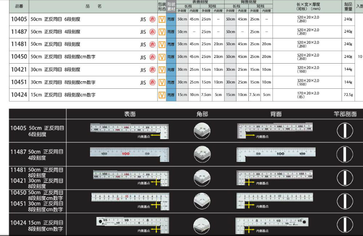The width and height of the screenshot is (363, 236).
Task: Click product number 10450 in the top table
Action: (19, 57)
